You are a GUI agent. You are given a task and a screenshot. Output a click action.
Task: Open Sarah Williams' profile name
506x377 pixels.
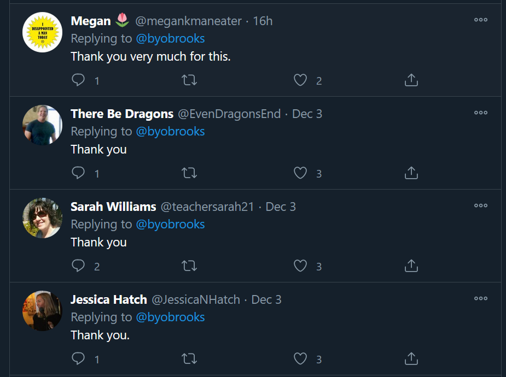tap(113, 207)
